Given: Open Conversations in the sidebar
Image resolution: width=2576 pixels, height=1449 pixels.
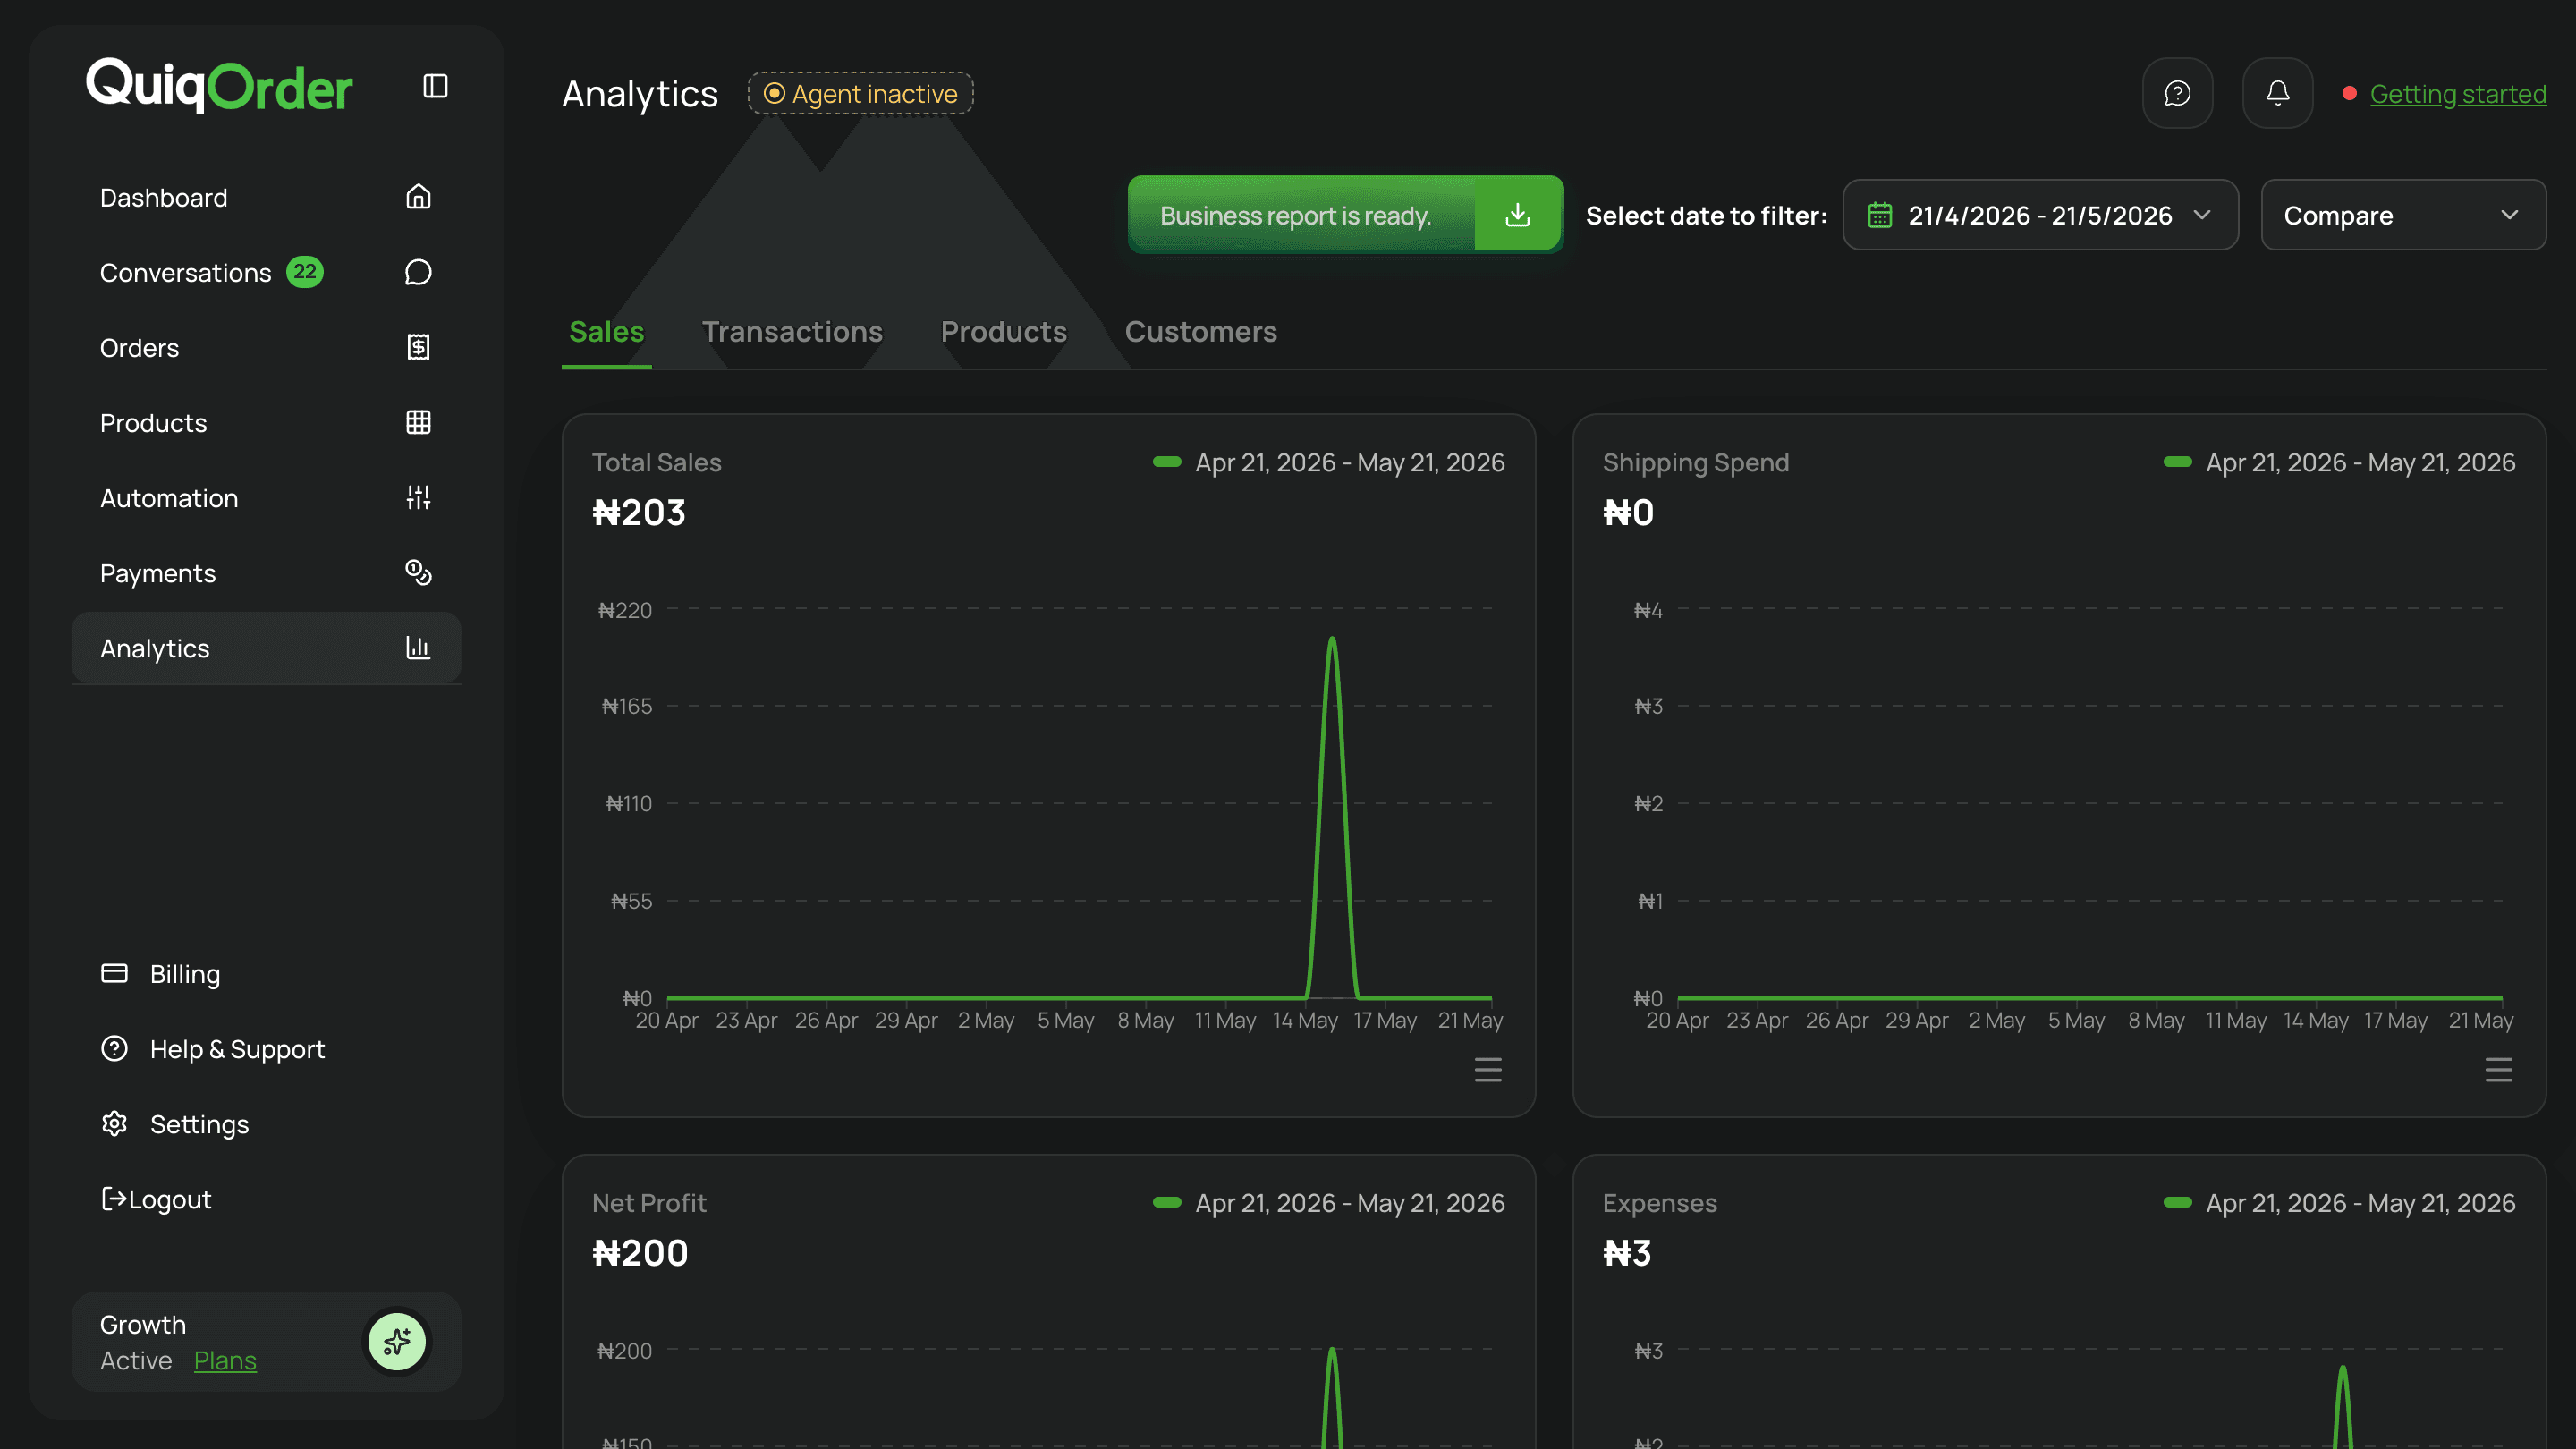Looking at the screenshot, I should [266, 272].
